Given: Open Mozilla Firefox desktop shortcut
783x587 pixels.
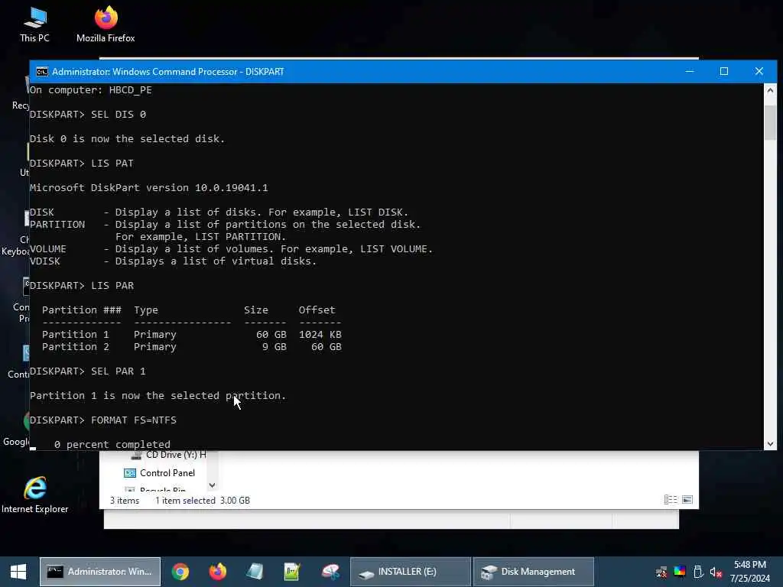Looking at the screenshot, I should pos(106,25).
